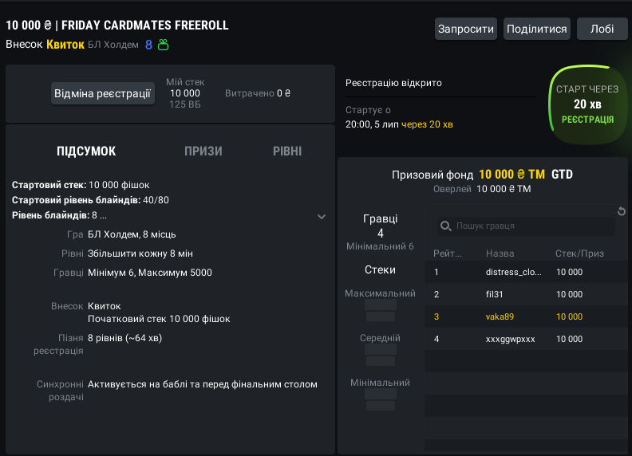632x456 pixels.
Task: Sort players by Стек/Приз column
Action: 579,254
